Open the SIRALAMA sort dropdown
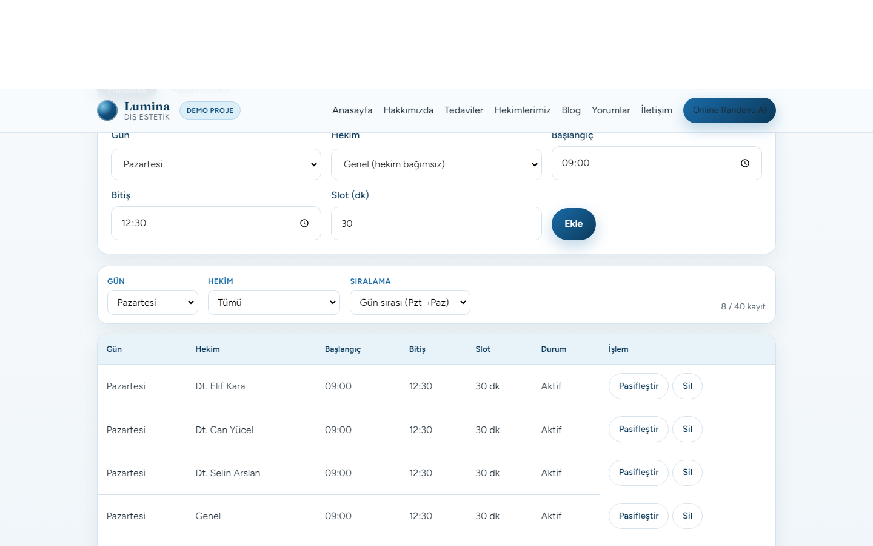The height and width of the screenshot is (546, 873). coord(410,303)
